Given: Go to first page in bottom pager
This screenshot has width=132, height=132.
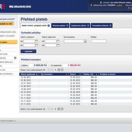Looking at the screenshot, I should [x=49, y=109].
